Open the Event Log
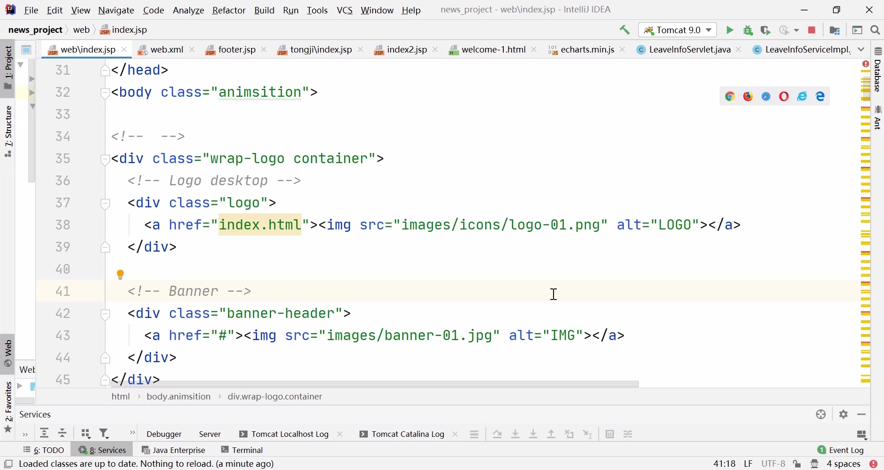Image resolution: width=884 pixels, height=470 pixels. click(x=842, y=450)
